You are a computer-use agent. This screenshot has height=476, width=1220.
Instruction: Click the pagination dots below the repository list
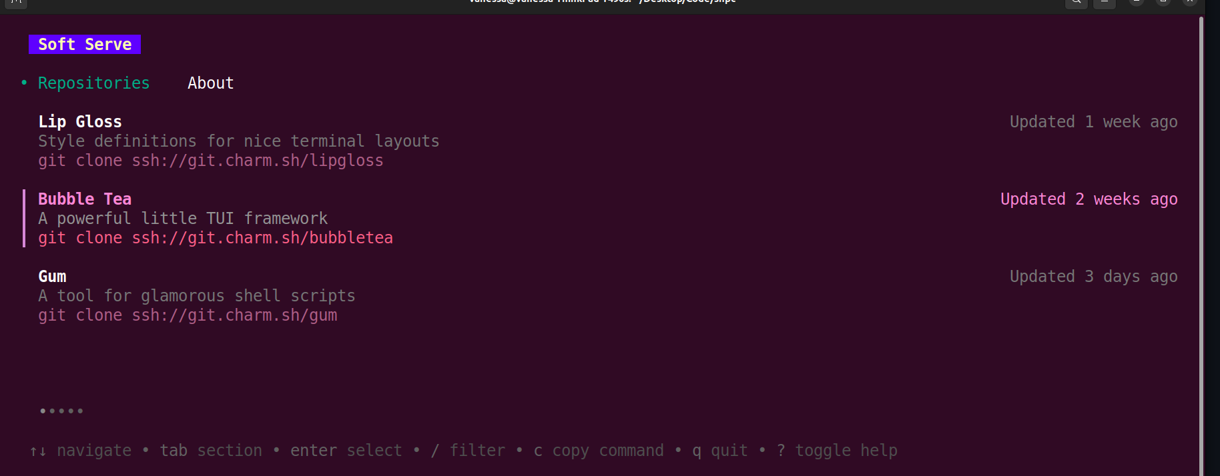61,411
